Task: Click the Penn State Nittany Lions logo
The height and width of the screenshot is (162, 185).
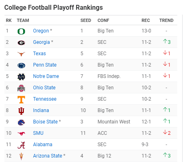Action: [x=21, y=65]
